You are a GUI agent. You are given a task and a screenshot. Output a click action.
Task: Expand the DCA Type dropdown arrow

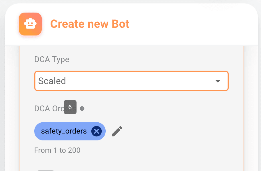coord(218,81)
